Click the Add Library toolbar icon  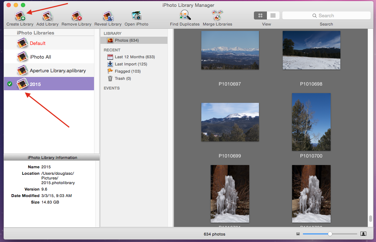(47, 15)
